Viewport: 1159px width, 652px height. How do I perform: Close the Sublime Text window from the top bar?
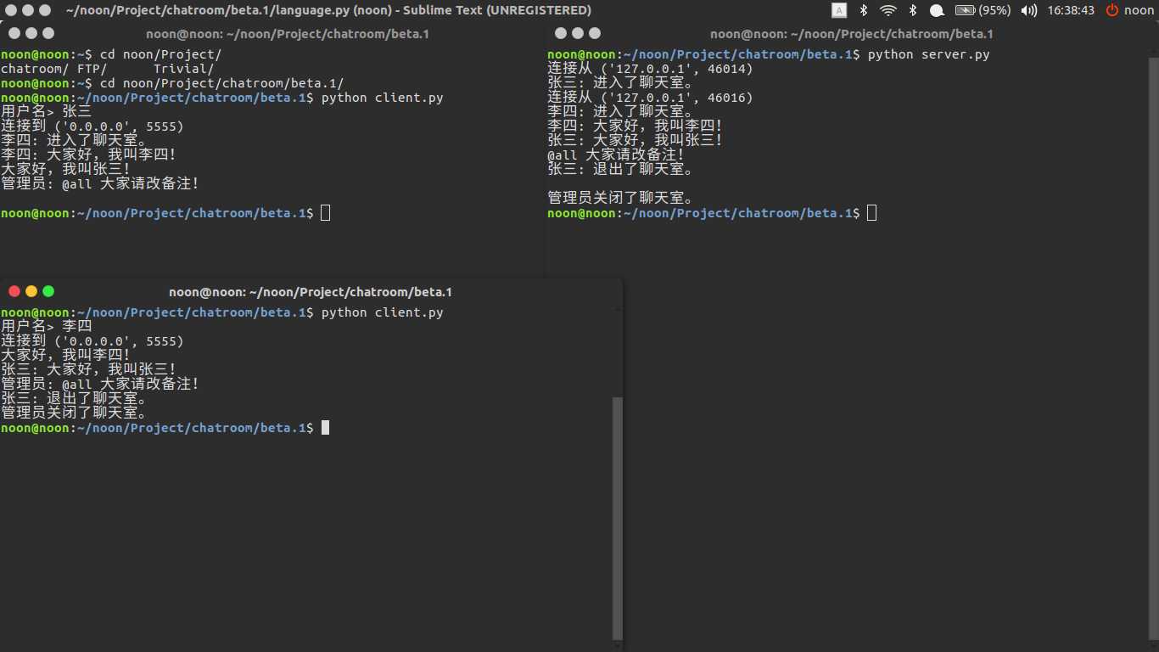tap(9, 10)
